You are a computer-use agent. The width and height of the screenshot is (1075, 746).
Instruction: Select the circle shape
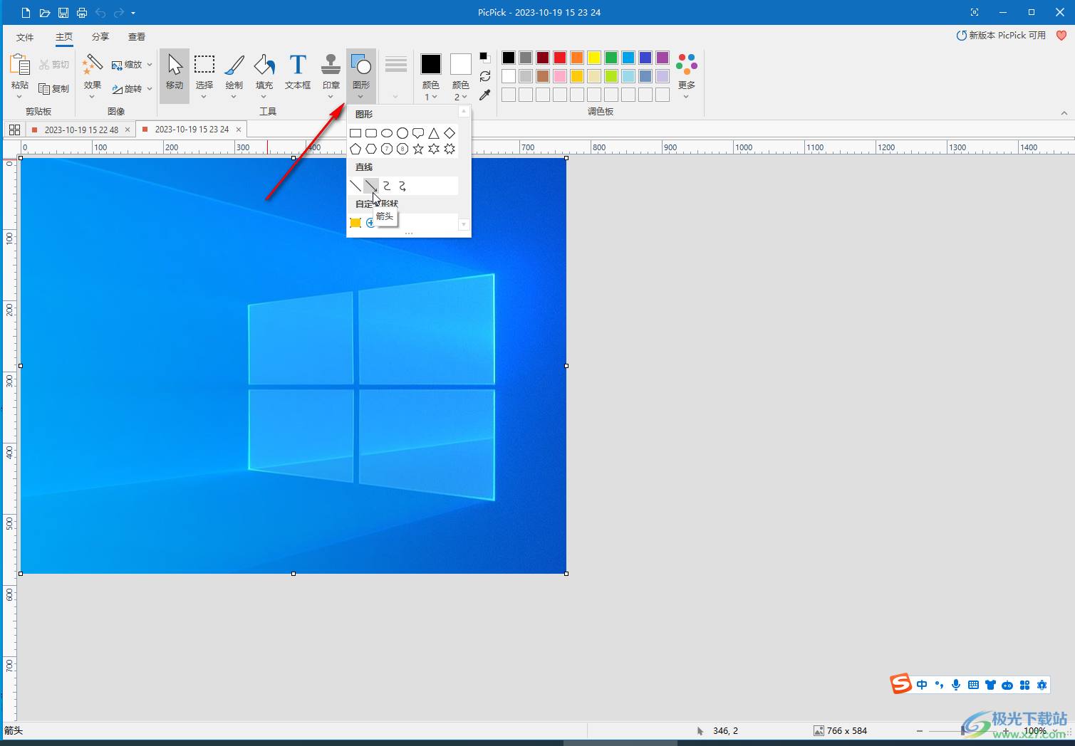point(403,133)
